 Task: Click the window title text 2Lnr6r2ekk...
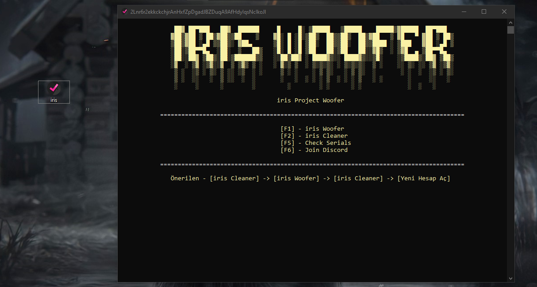198,12
